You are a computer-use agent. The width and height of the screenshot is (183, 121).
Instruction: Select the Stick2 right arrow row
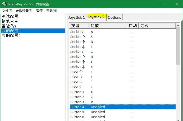pos(123,57)
